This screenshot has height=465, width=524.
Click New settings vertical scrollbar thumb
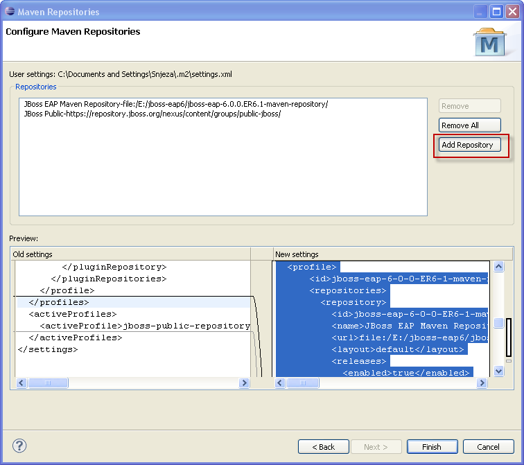tap(498, 323)
